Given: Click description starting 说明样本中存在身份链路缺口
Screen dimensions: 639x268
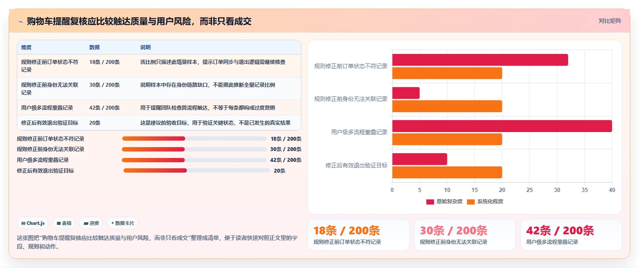Looking at the screenshot, I should [x=208, y=85].
